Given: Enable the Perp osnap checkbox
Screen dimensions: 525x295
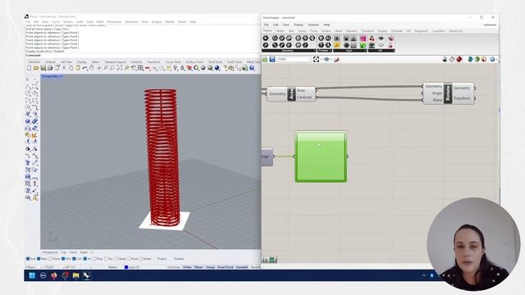Looking at the screenshot, I should [x=94, y=259].
